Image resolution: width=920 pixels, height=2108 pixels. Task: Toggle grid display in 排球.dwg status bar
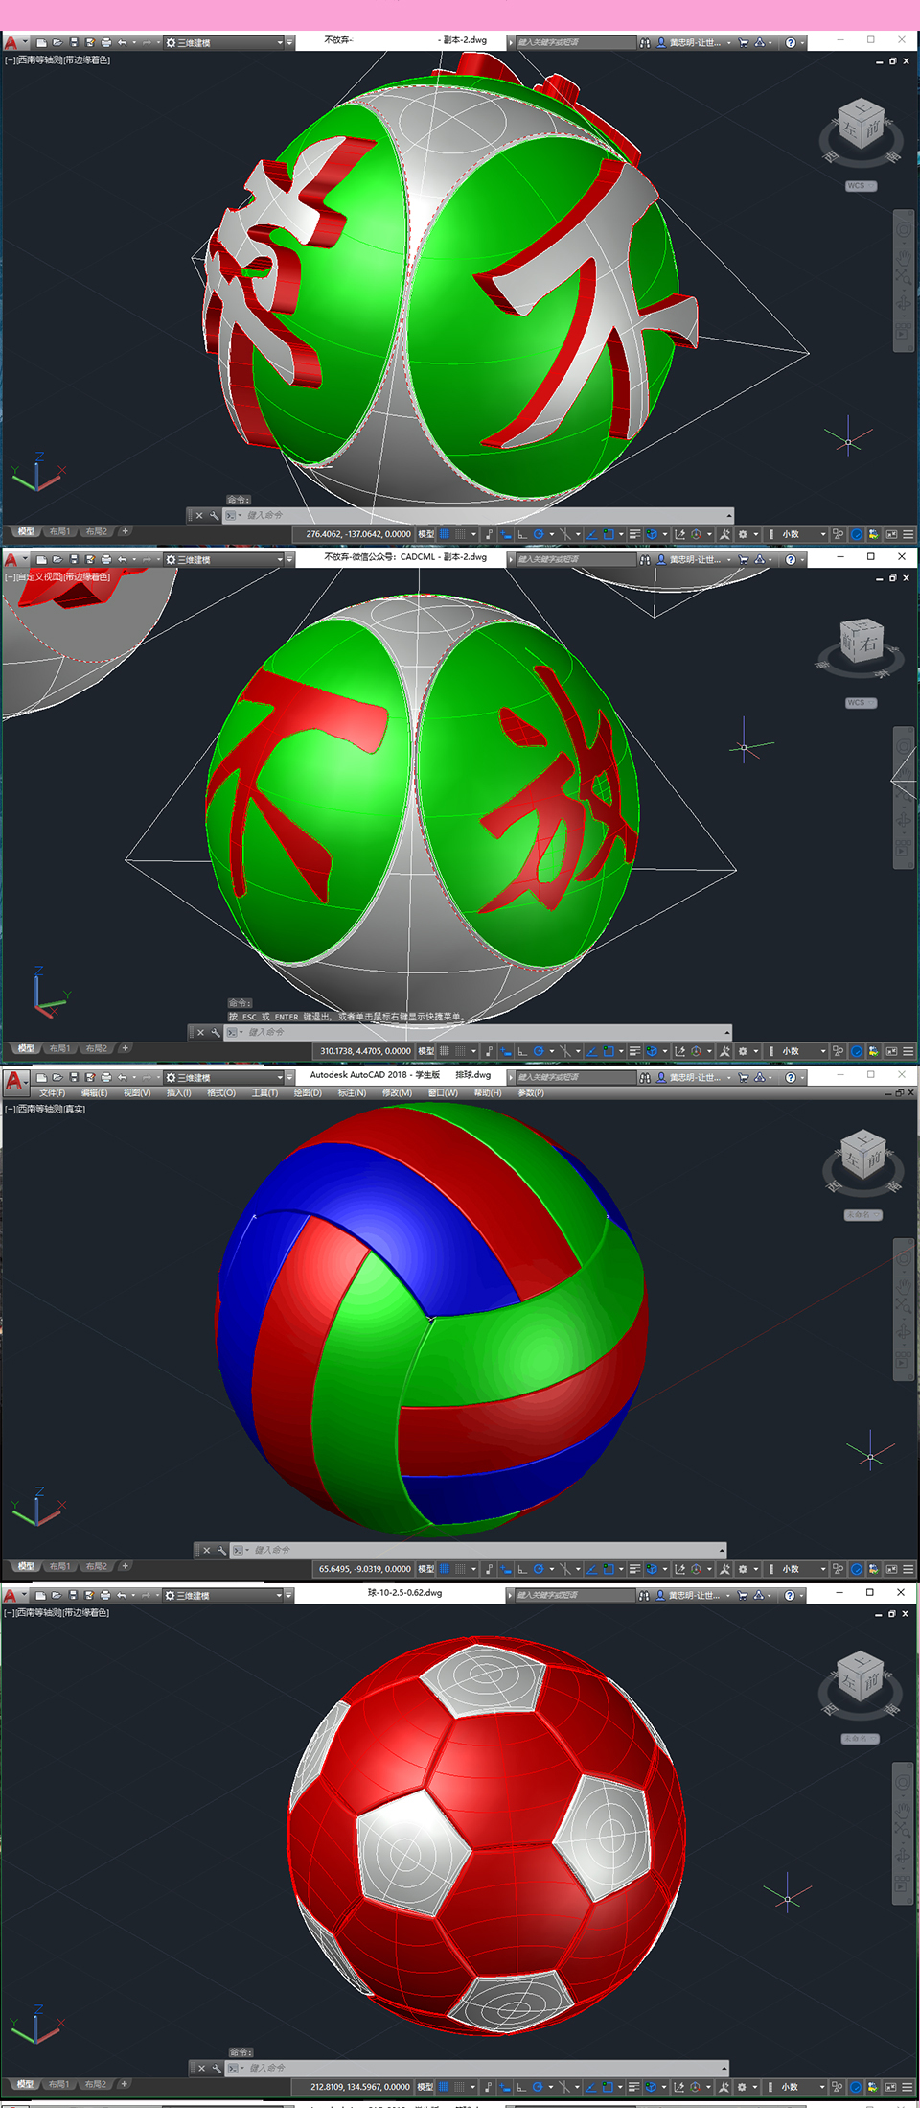tap(444, 1569)
